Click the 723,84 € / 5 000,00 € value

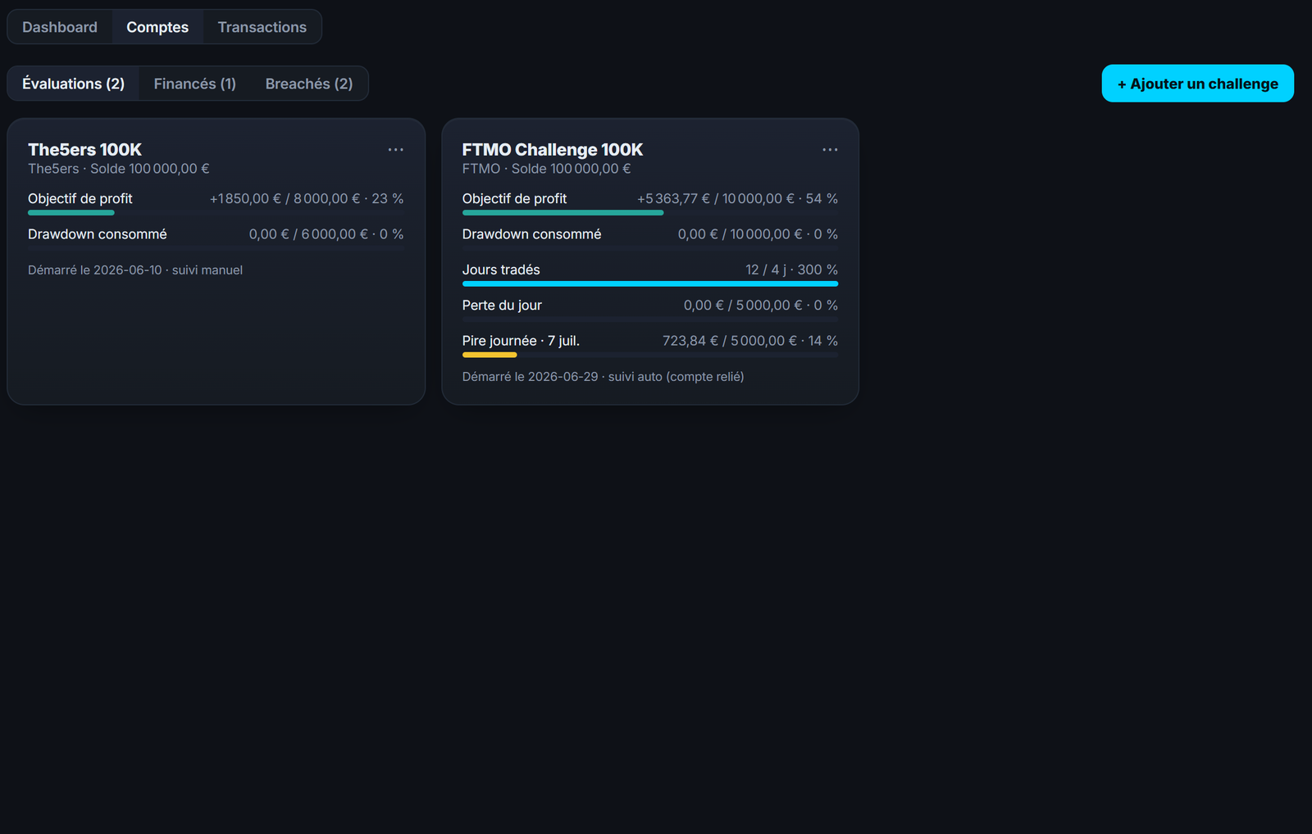pyautogui.click(x=750, y=341)
